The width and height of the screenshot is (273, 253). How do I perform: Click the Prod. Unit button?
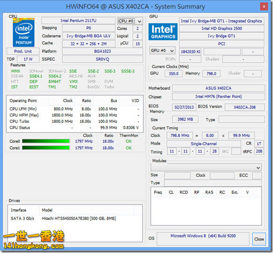(23, 51)
